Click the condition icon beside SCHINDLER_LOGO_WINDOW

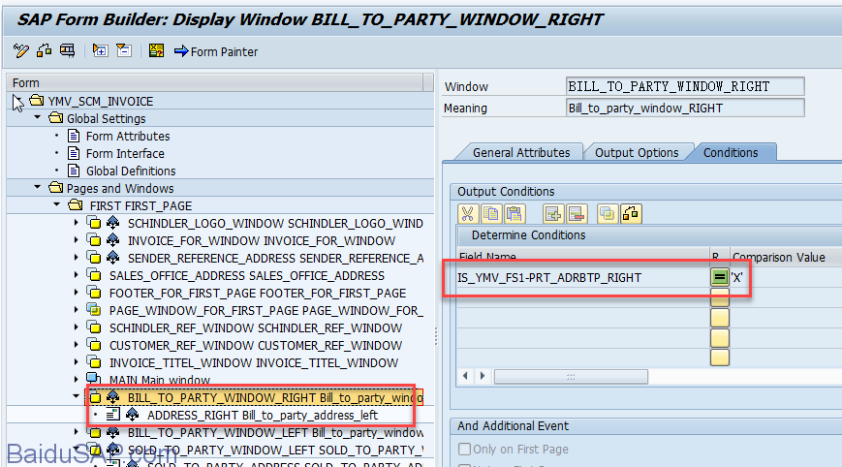click(112, 222)
